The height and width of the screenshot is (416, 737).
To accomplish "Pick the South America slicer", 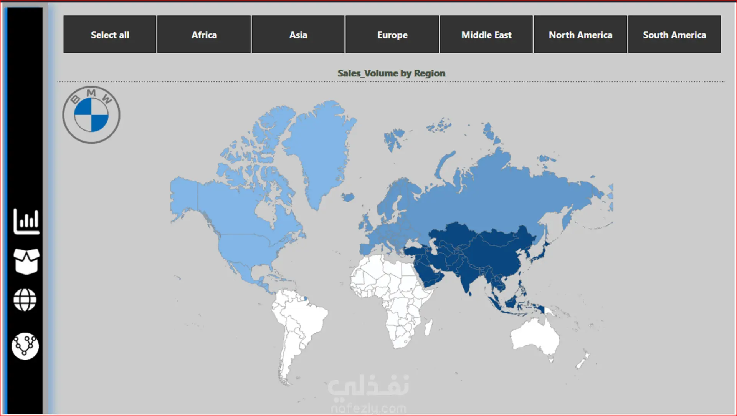I will [x=674, y=35].
